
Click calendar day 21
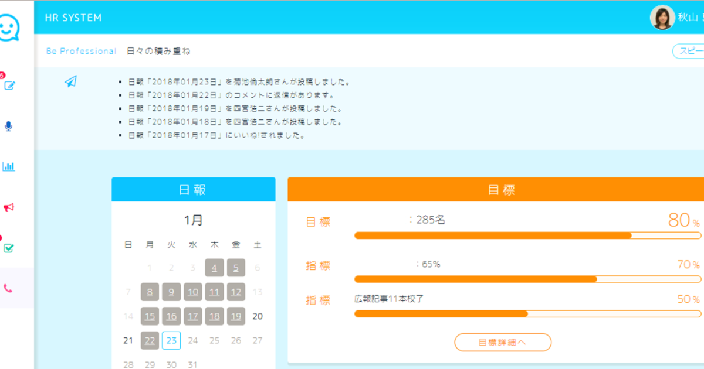click(x=128, y=340)
